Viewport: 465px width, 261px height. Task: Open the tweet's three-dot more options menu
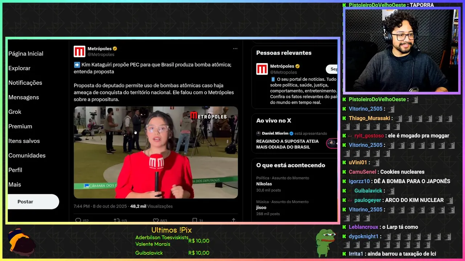(235, 49)
